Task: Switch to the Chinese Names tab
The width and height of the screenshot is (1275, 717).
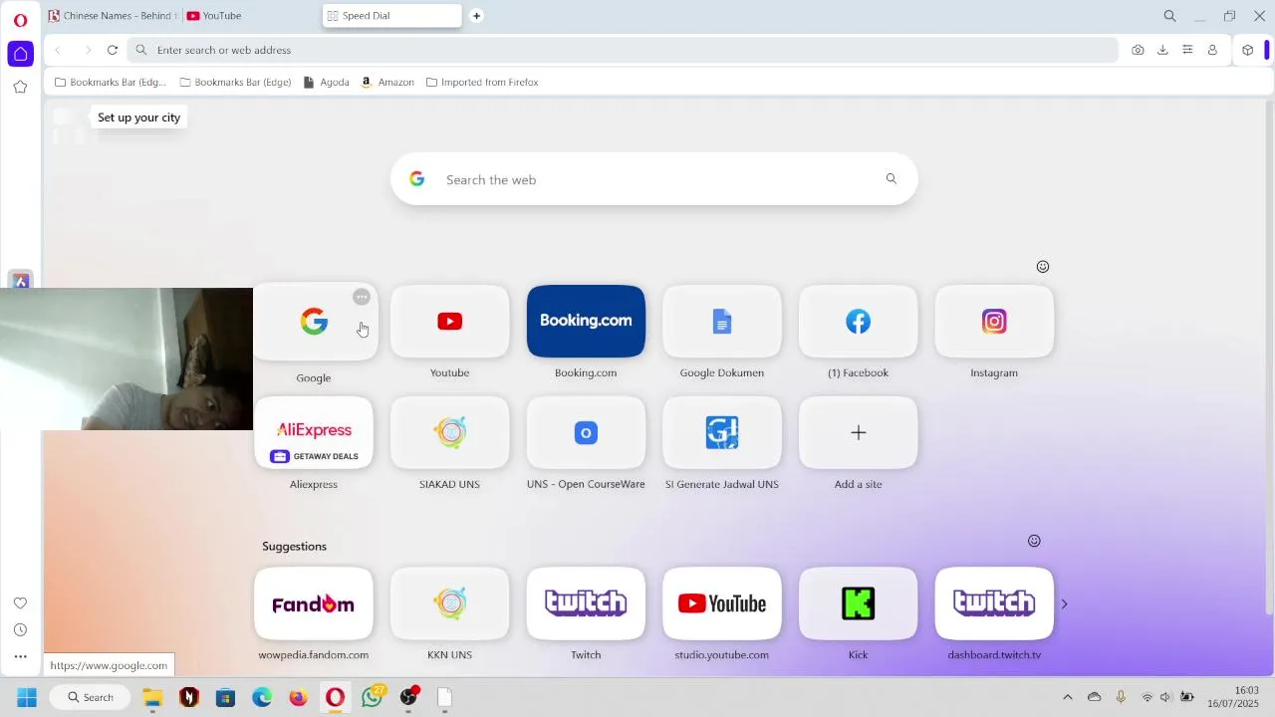Action: pos(113,16)
